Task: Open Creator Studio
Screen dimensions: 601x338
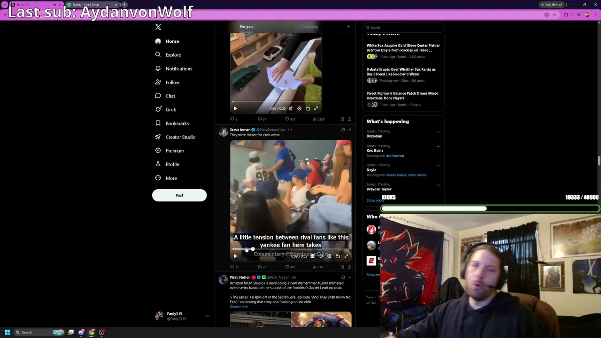Action: tap(175, 137)
